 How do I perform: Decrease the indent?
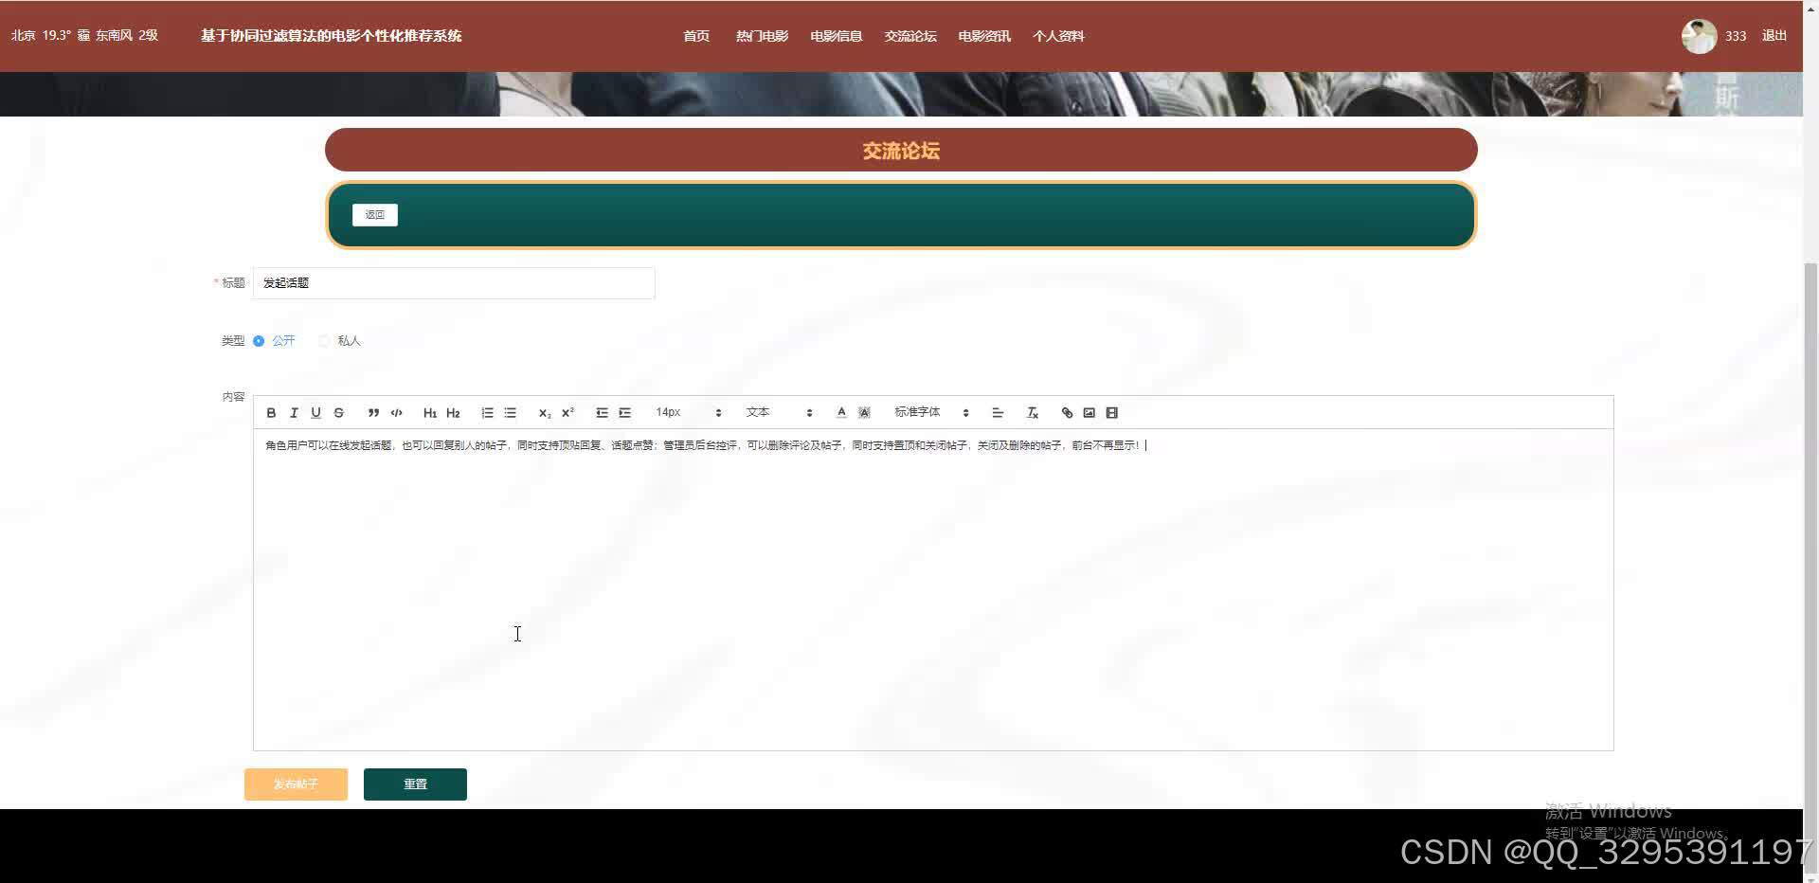[x=602, y=413]
